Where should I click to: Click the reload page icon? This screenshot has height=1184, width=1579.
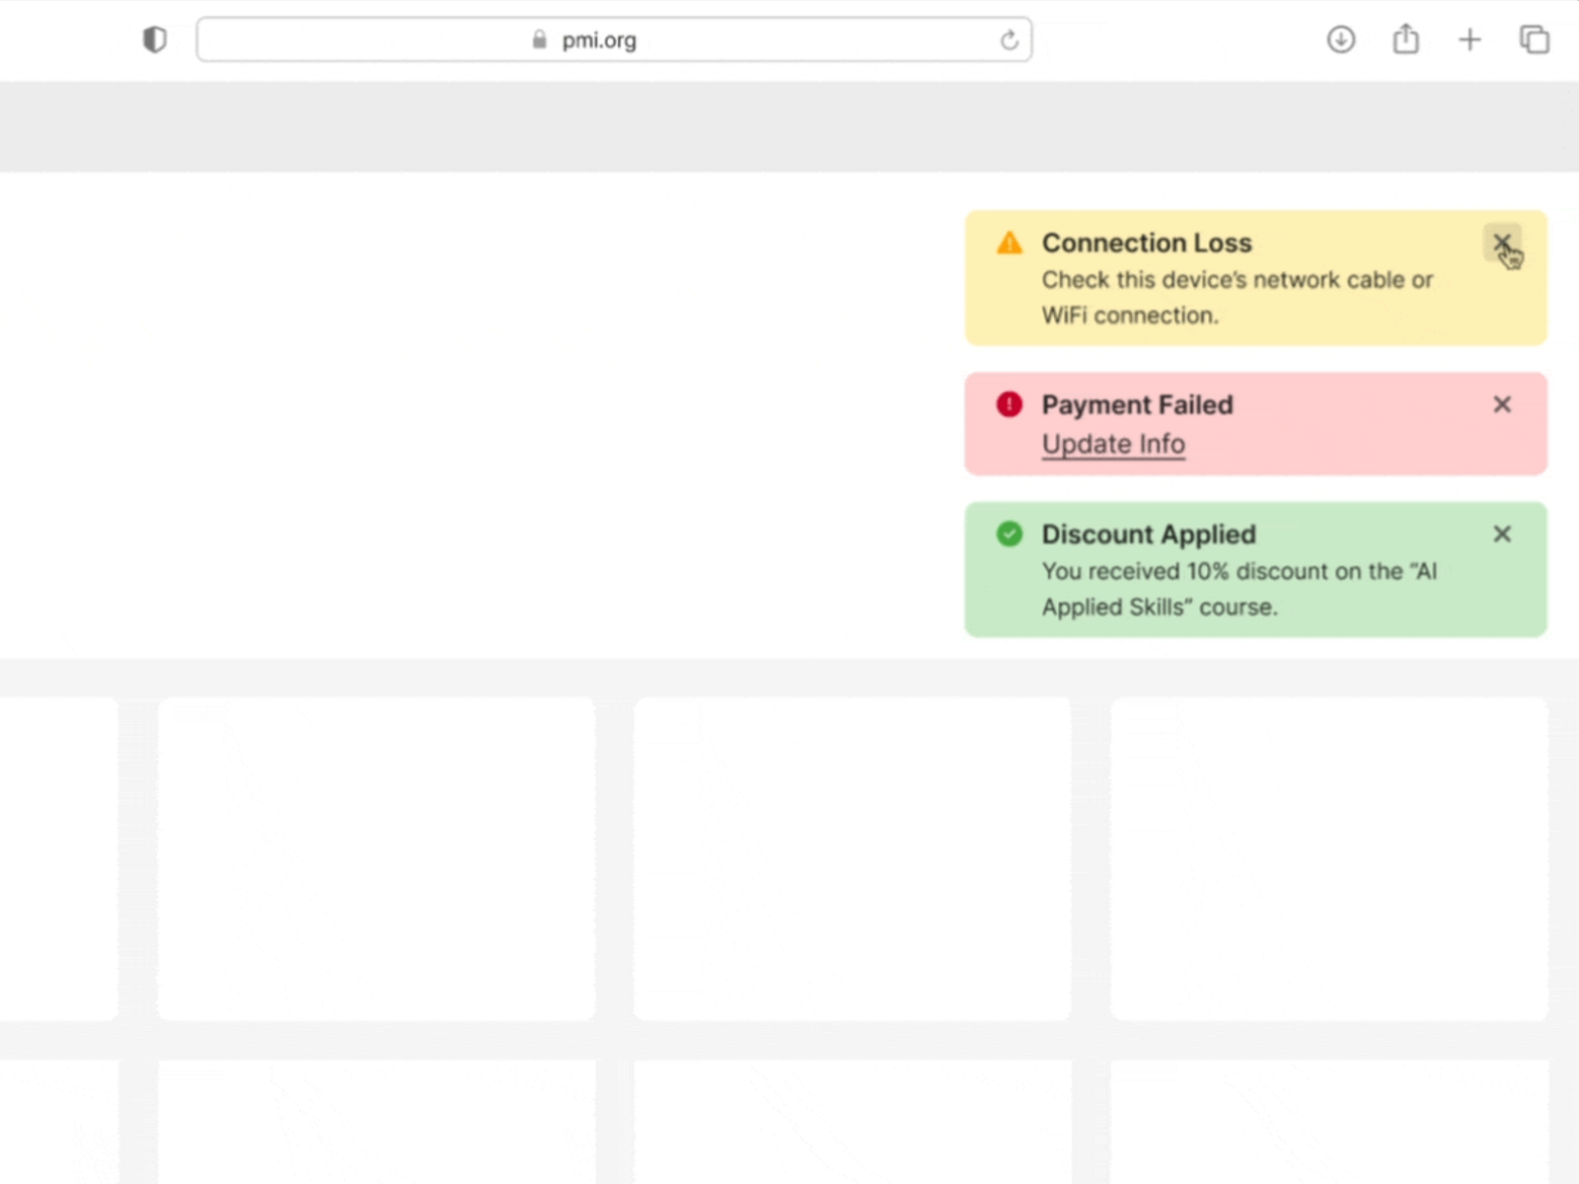coord(1009,39)
